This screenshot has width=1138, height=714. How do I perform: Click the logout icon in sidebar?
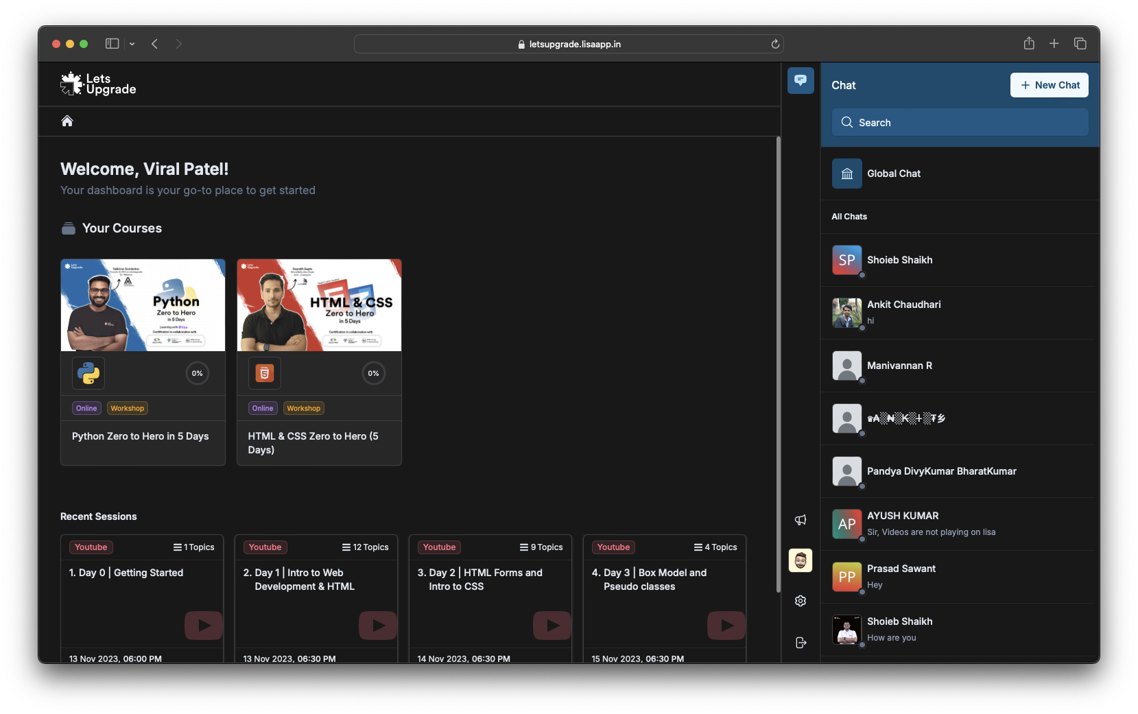801,643
